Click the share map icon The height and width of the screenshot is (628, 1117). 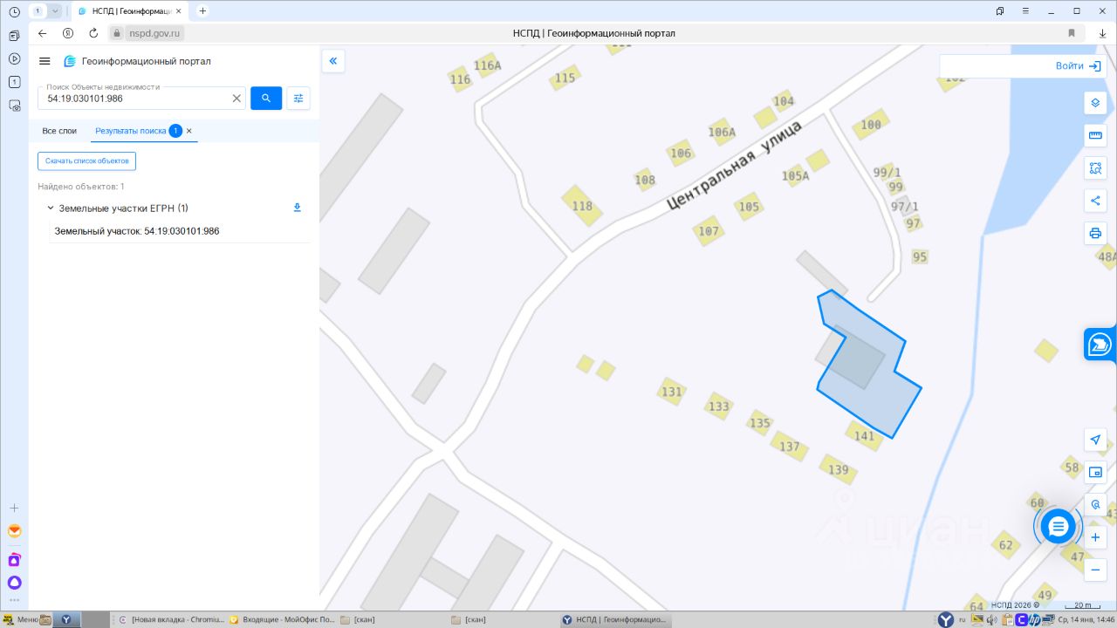tap(1095, 201)
